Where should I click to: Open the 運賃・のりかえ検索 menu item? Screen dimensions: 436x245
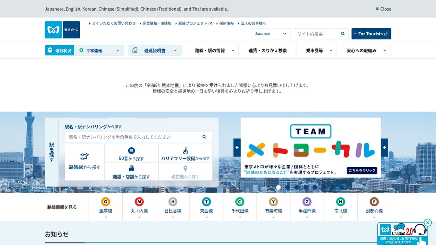[267, 50]
